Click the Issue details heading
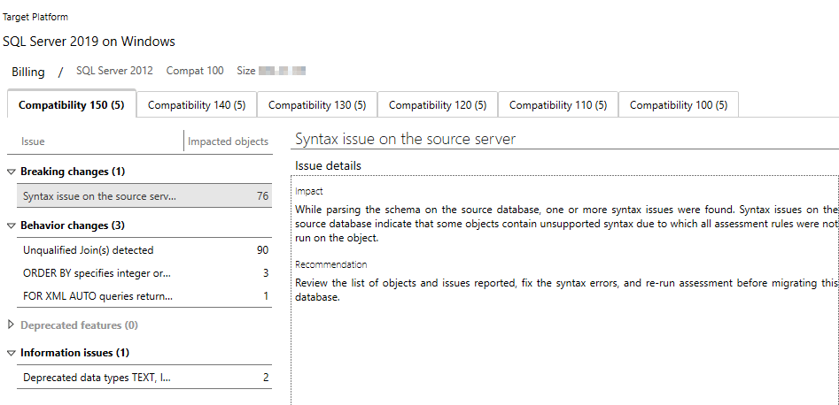839x405 pixels. coord(328,165)
